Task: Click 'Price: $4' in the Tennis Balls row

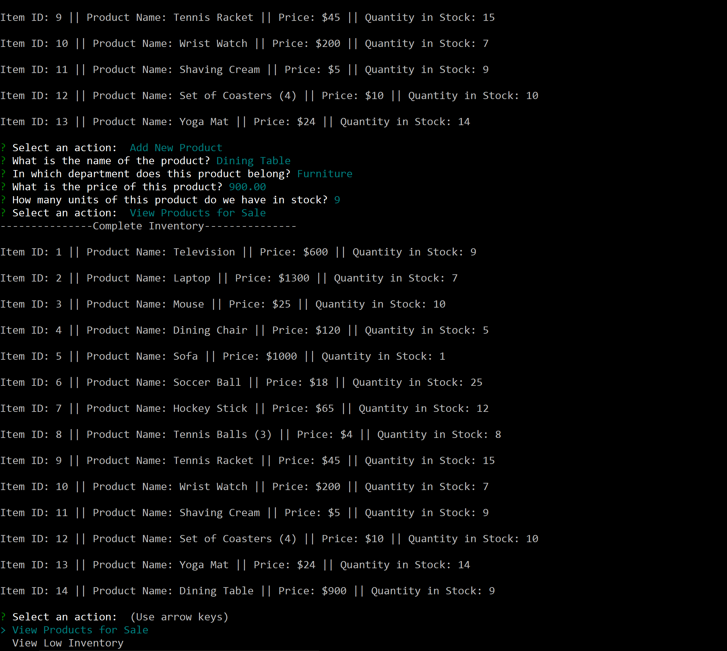Action: click(x=325, y=434)
